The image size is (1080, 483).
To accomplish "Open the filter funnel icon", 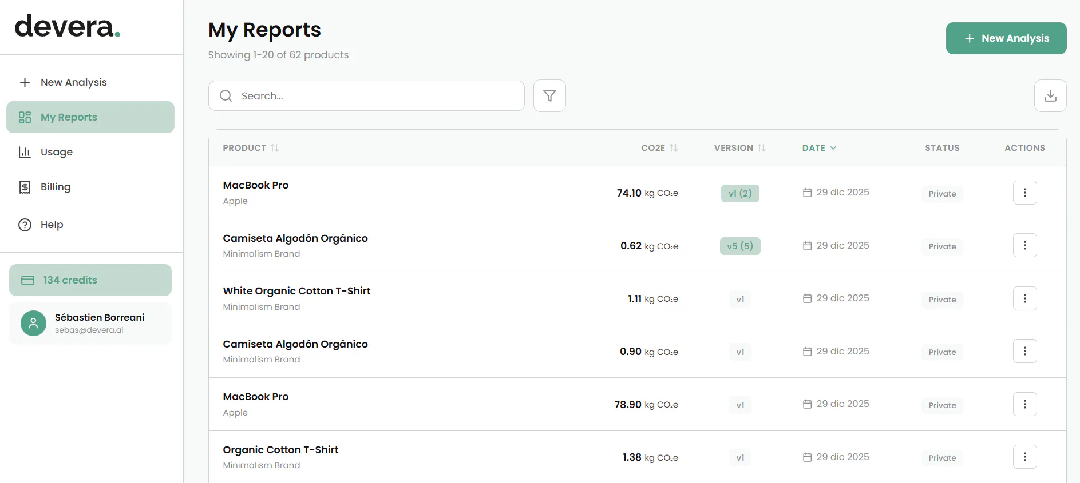I will coord(549,95).
